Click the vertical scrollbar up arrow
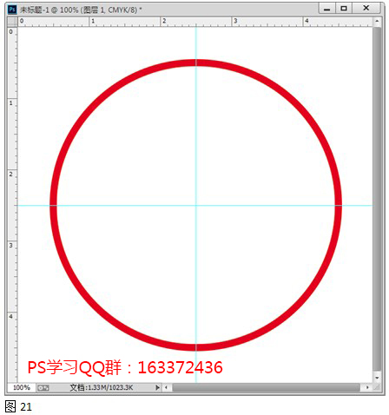The image size is (389, 415). pyautogui.click(x=377, y=21)
